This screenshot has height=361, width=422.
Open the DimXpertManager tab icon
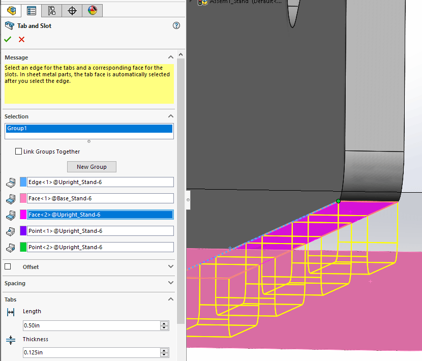[72, 10]
